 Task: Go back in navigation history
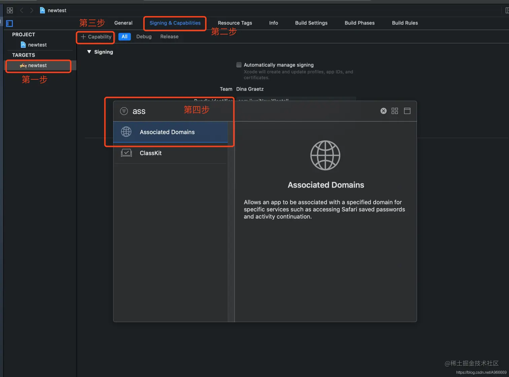pos(22,10)
